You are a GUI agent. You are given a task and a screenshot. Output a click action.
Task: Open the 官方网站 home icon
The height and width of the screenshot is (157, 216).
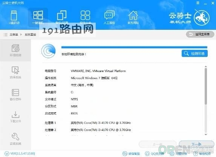click(x=133, y=17)
